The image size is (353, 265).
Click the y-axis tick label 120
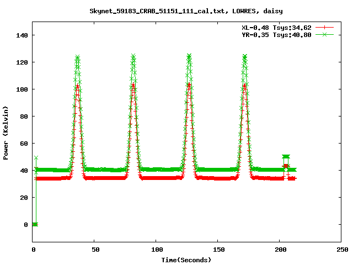tap(22, 62)
